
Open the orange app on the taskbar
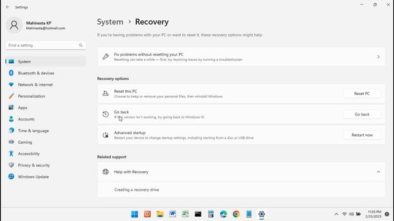147,214
